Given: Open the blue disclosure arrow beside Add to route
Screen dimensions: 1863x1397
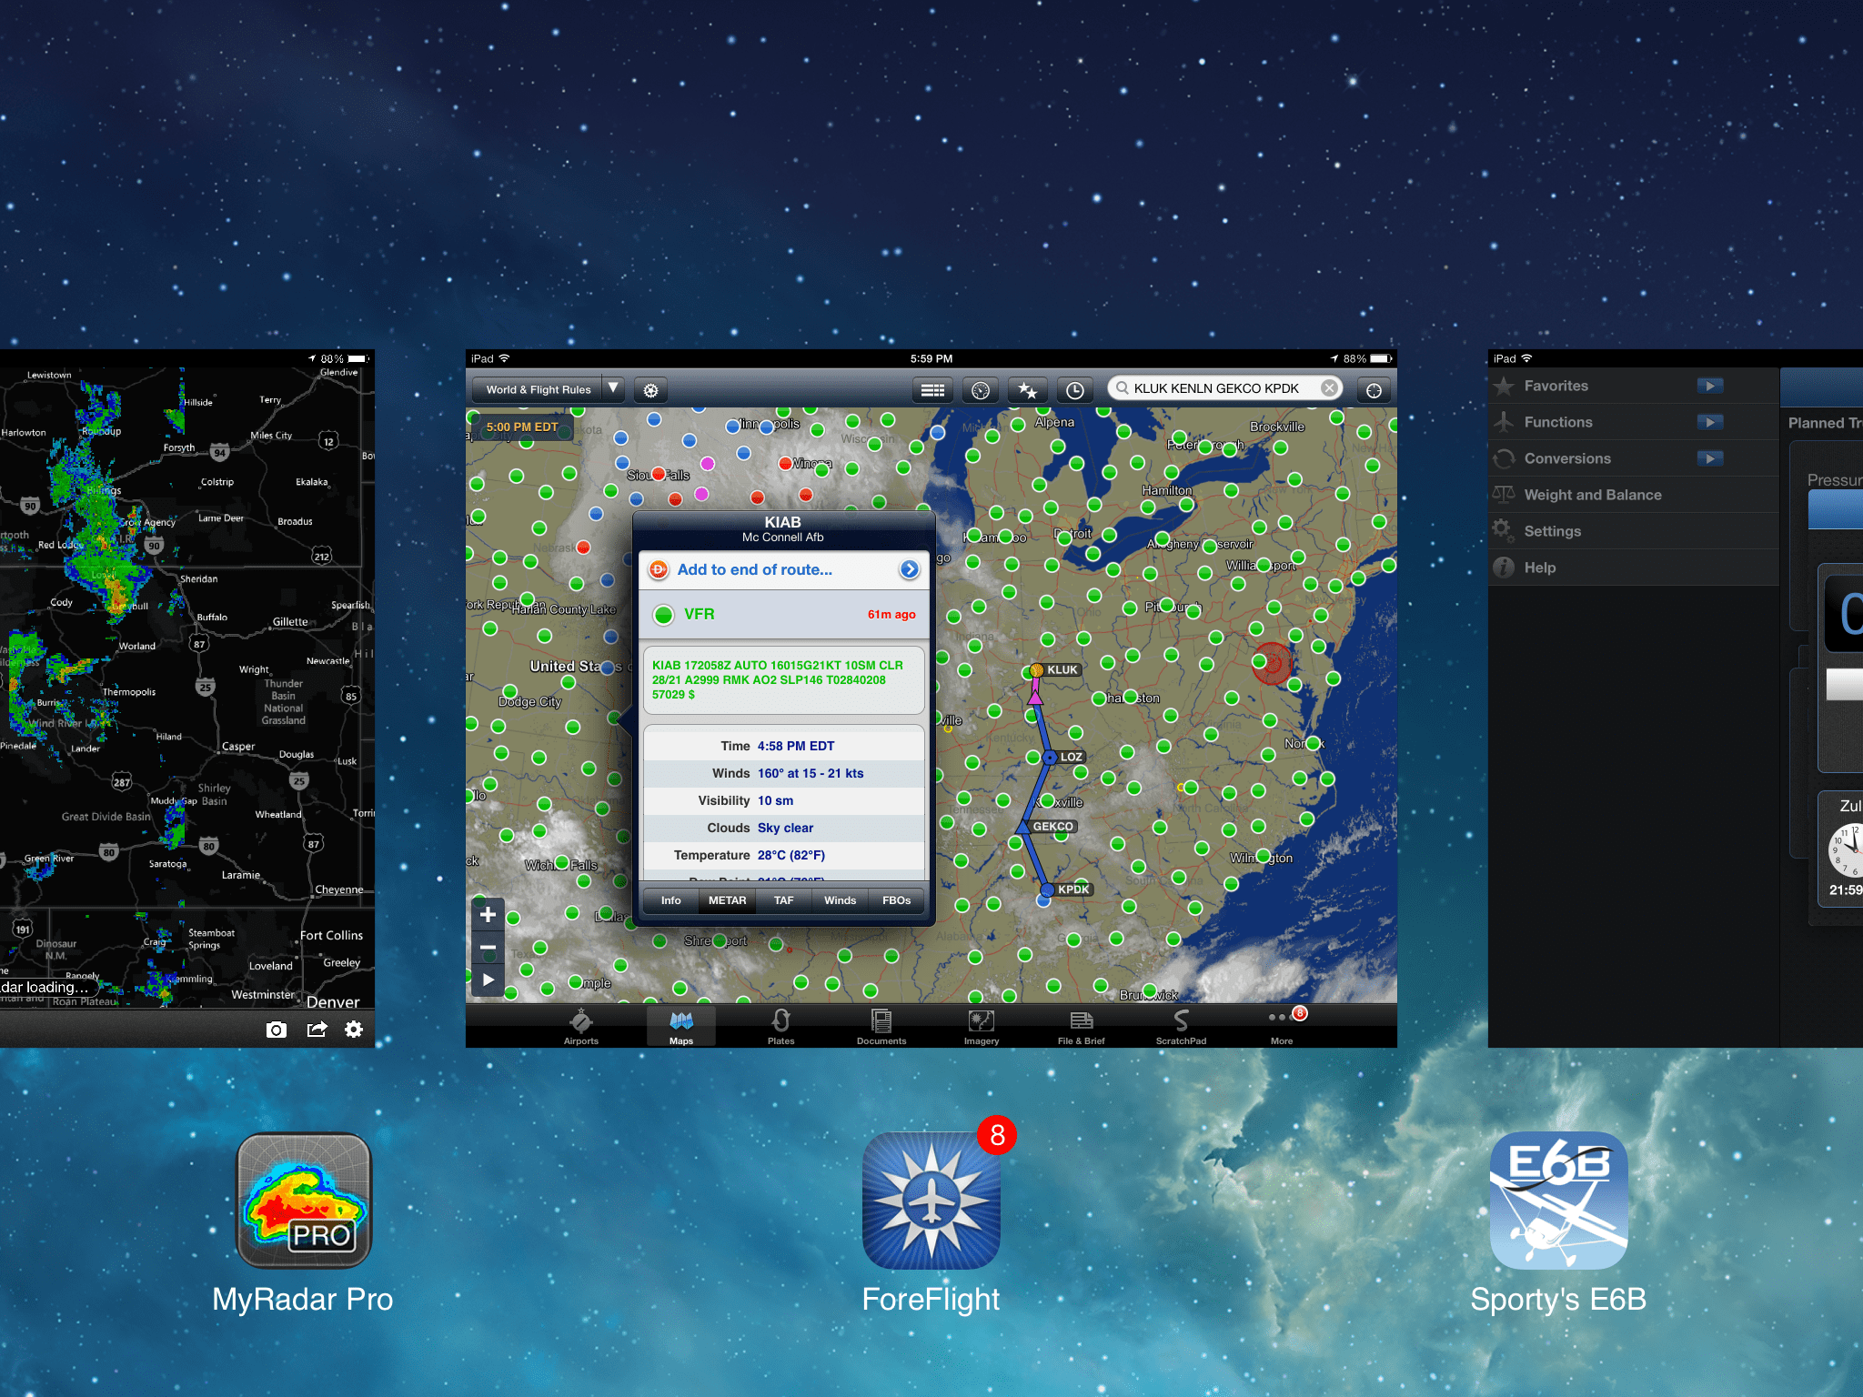Looking at the screenshot, I should pos(909,569).
